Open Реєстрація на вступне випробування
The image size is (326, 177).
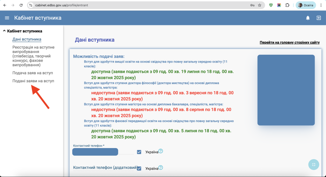(33, 56)
